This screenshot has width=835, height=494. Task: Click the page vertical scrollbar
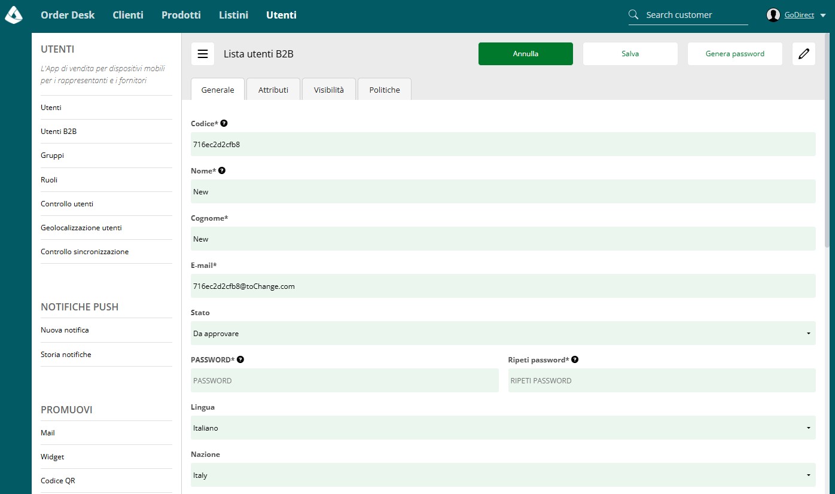coord(828,141)
